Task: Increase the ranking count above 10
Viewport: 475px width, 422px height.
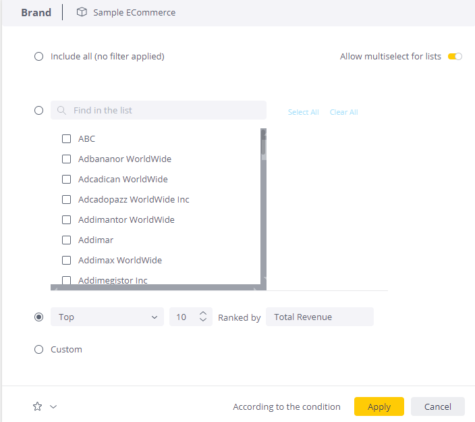Action: 203,313
